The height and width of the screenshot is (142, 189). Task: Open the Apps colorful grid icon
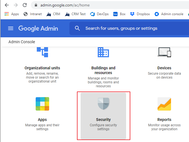point(42,104)
